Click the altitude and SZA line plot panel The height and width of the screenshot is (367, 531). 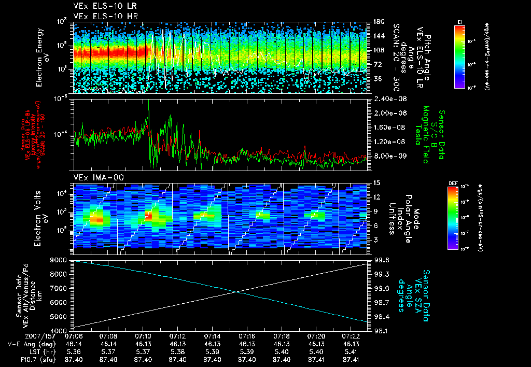point(220,295)
